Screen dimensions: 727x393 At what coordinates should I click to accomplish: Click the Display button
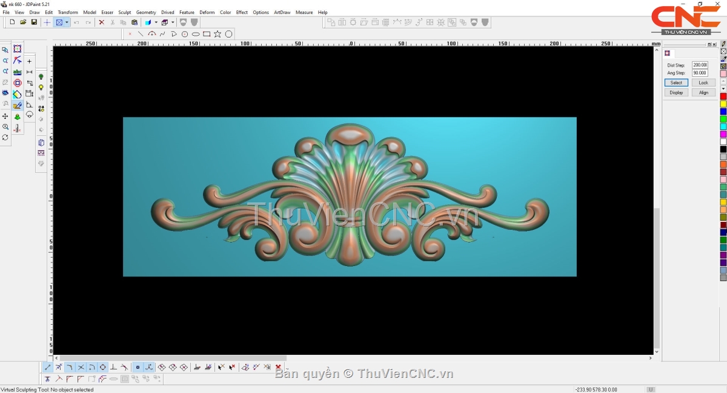coord(676,93)
